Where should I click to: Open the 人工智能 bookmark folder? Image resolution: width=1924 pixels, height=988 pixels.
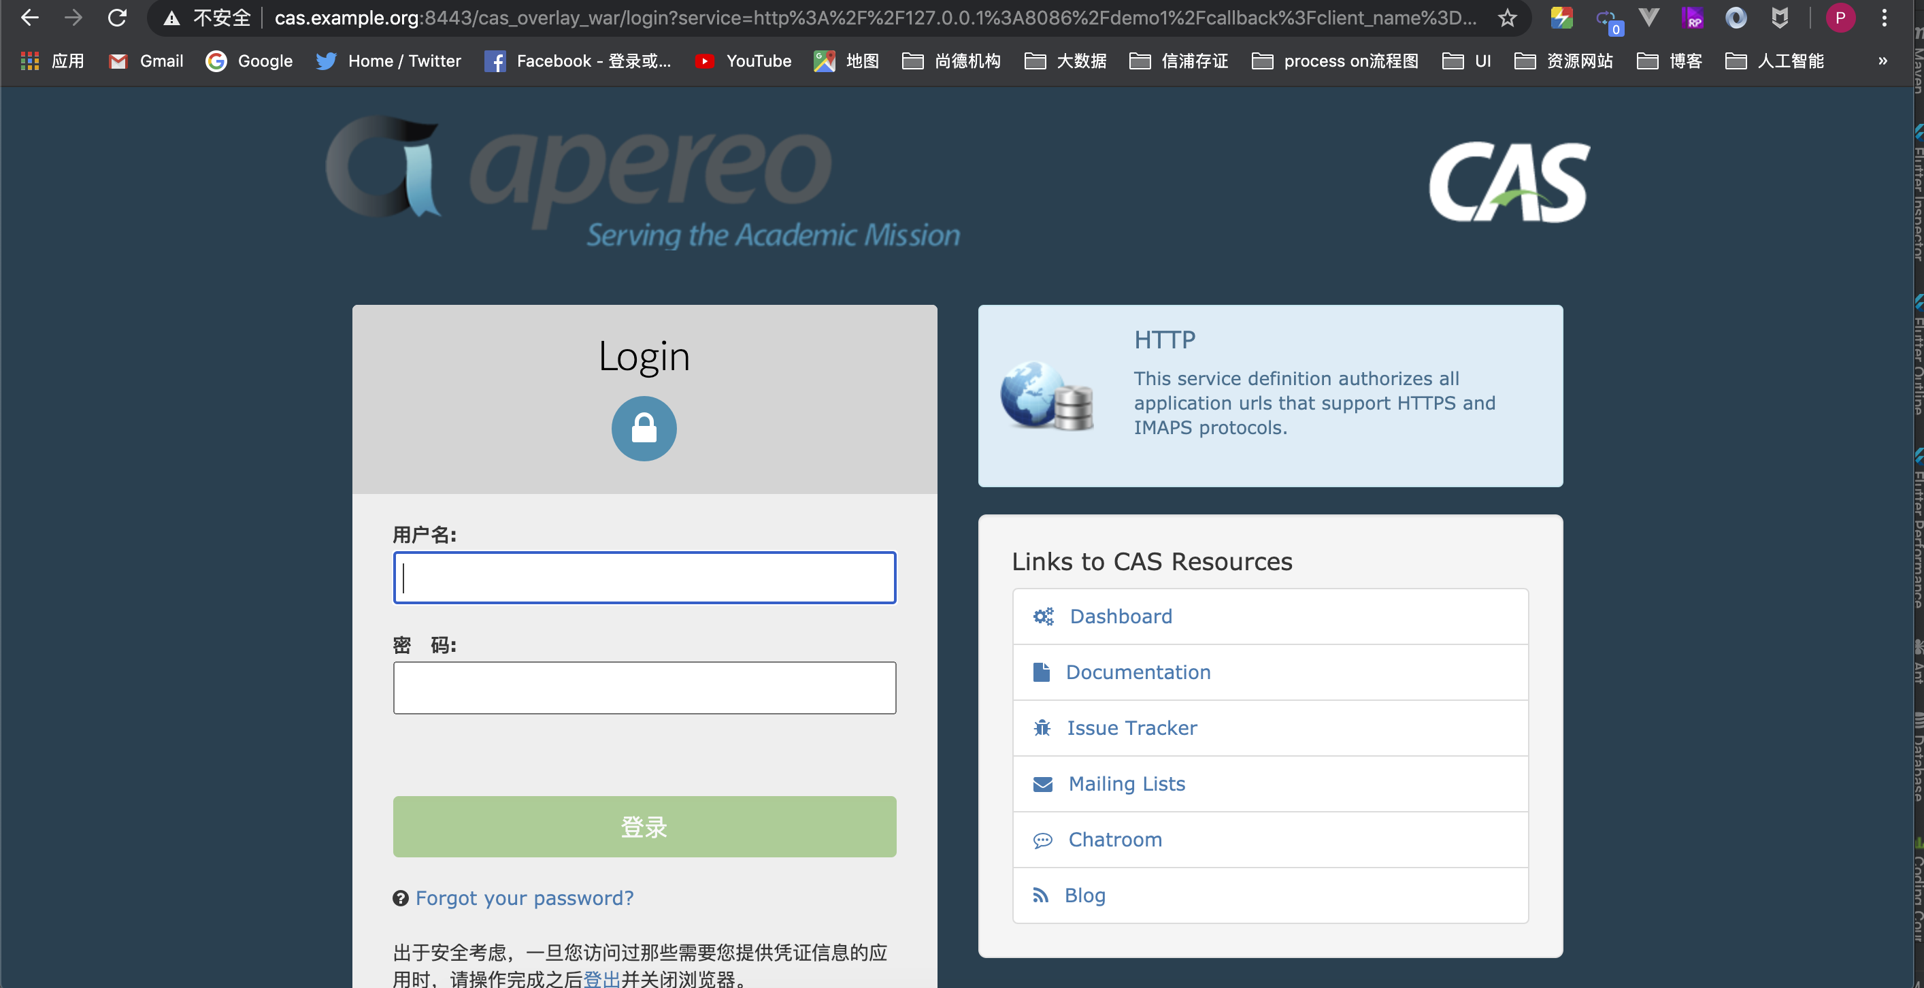coord(1774,61)
